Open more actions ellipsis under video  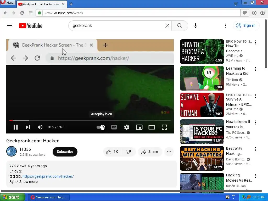tap(169, 152)
